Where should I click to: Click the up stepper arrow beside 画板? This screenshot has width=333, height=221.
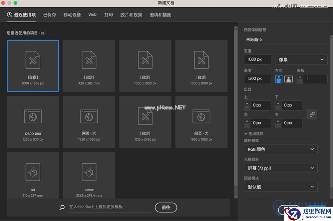300,77
